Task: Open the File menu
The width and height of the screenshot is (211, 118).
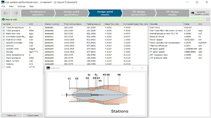Action: [3, 6]
